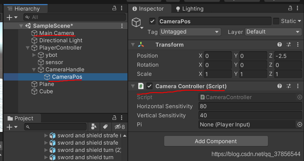Viewport: 304px width, 161px height.
Task: Click the Add Component button
Action: tap(216, 141)
